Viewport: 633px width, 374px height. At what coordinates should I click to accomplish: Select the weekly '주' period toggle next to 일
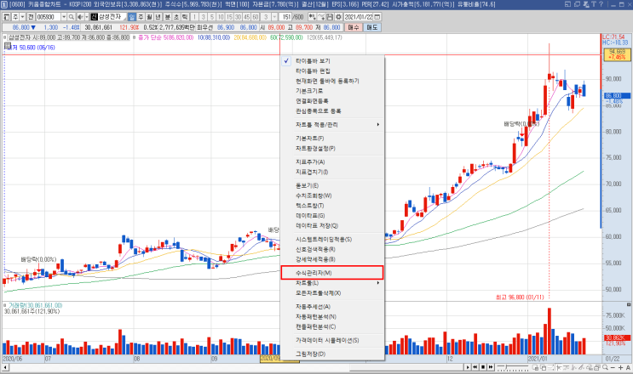click(x=140, y=17)
